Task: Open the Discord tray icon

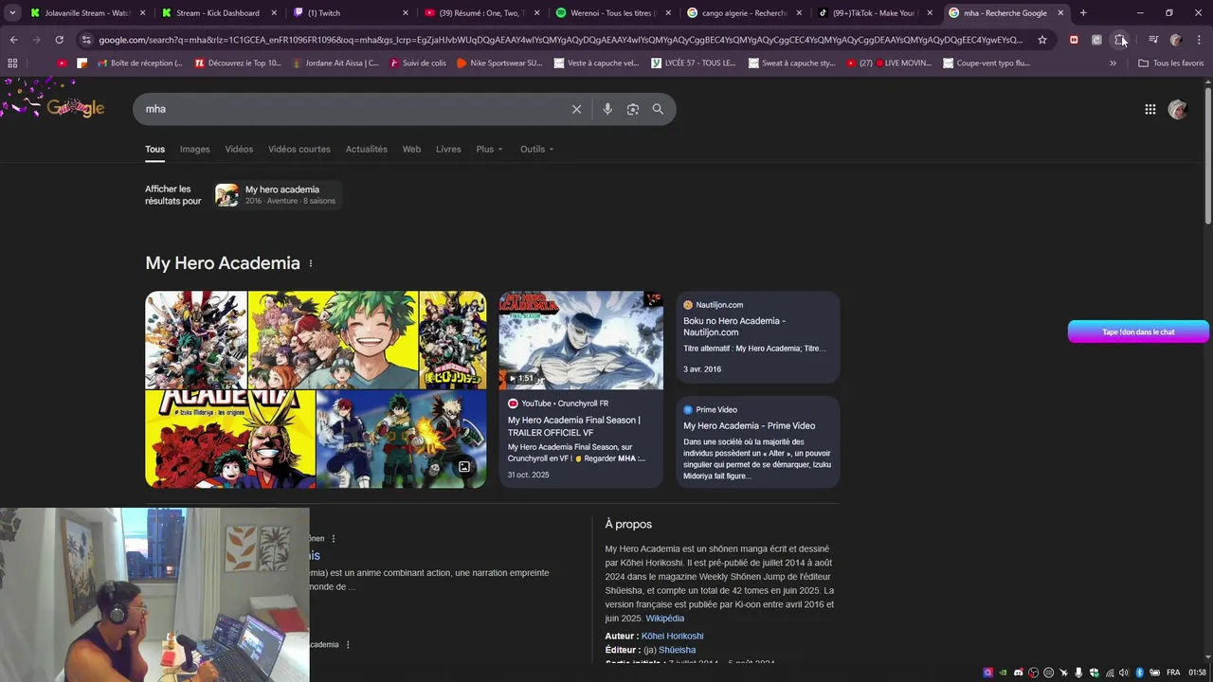Action: (1019, 673)
